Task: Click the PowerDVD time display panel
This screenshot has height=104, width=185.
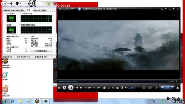Action: [x=167, y=87]
